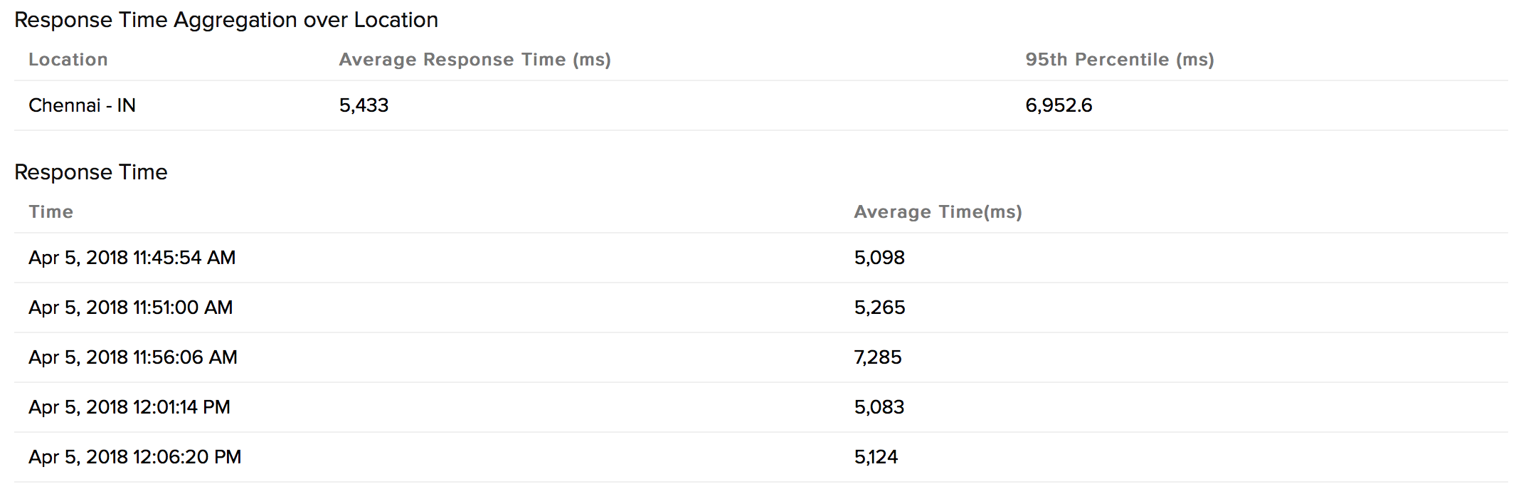1521x494 pixels.
Task: Select the 11:51:00 AM timestamp row
Action: point(131,308)
